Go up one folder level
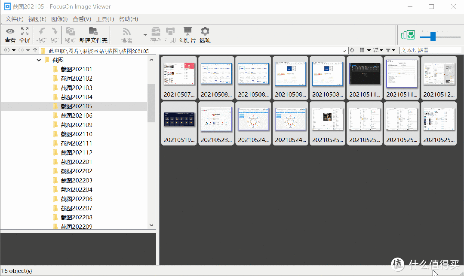The height and width of the screenshot is (276, 464). pyautogui.click(x=35, y=50)
